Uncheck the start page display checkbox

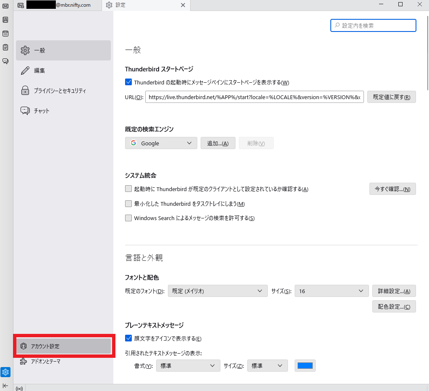click(x=129, y=82)
